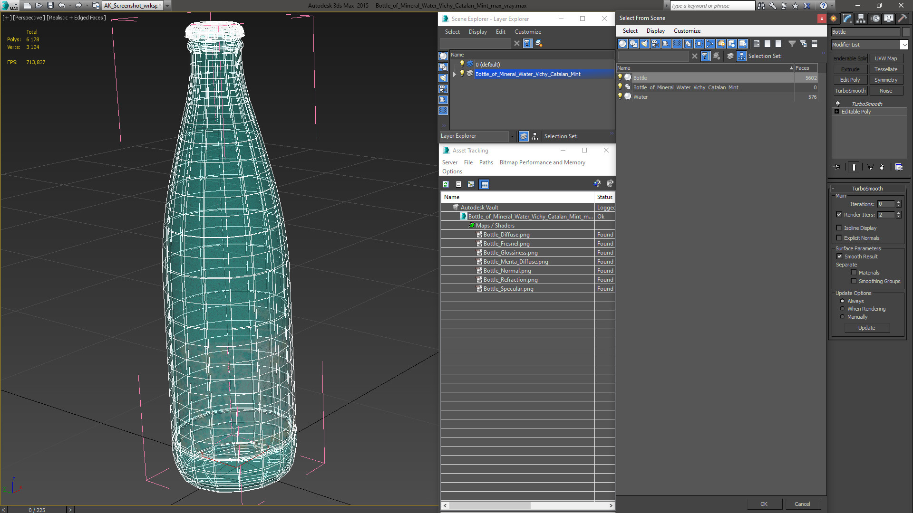The image size is (913, 513).
Task: Click Undo arrow in main toolbar
Action: 62,6
